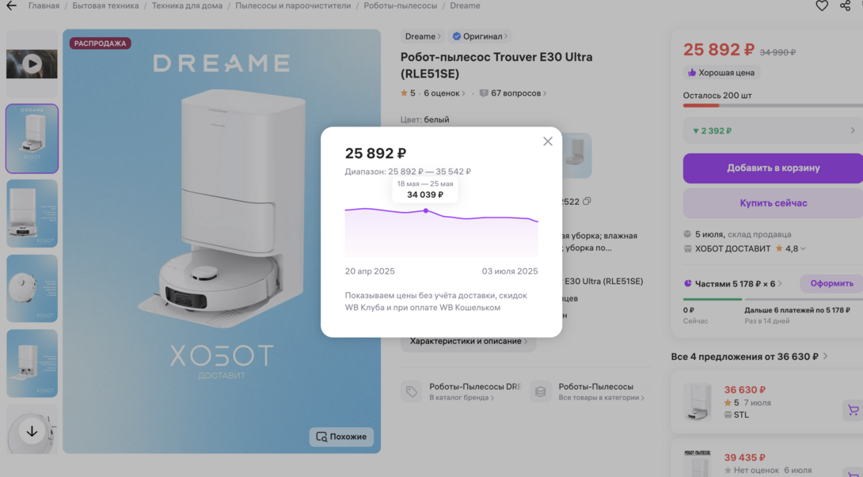The width and height of the screenshot is (863, 477).
Task: Click the Хорошая цена badge
Action: coord(721,73)
